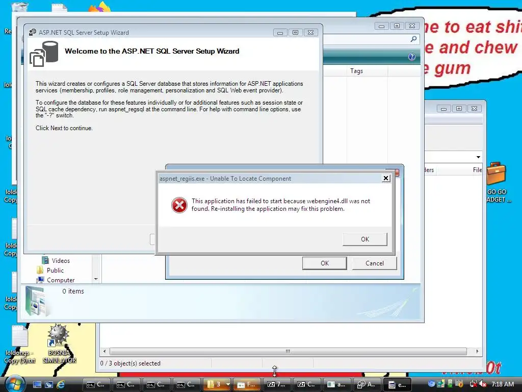Click the right arrow of the horizontal scrollbar

pyautogui.click(x=477, y=351)
